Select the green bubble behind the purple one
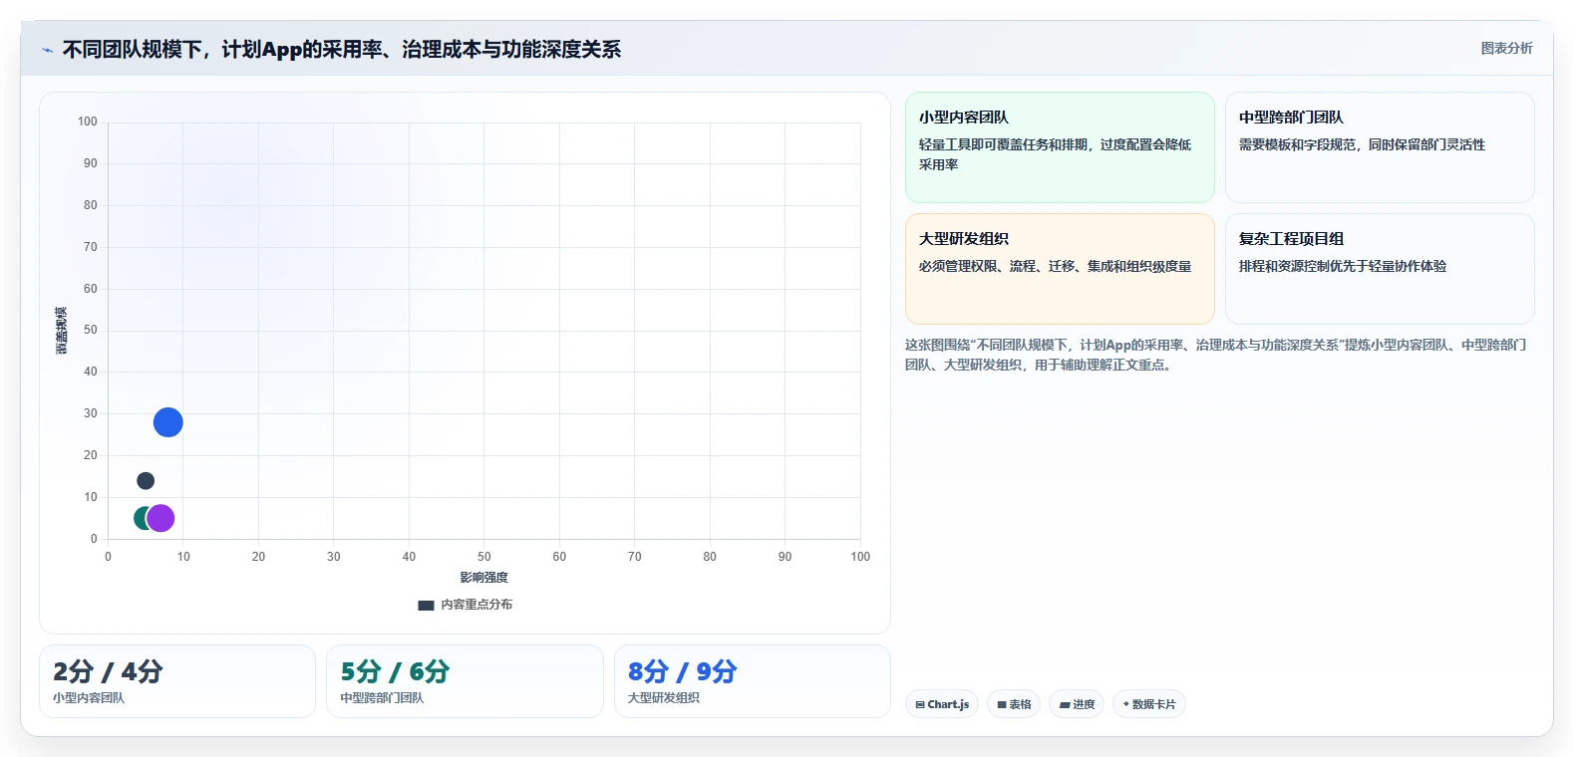 [140, 518]
